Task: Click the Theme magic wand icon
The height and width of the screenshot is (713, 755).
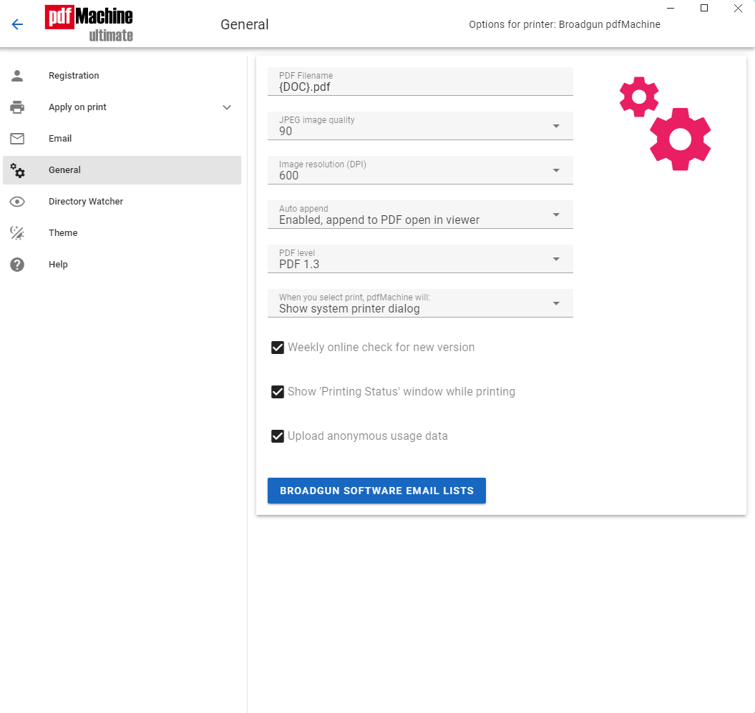Action: [17, 233]
